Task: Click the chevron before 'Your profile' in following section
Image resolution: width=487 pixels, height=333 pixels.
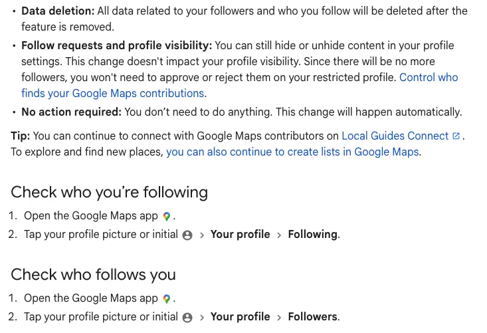Action: pos(202,235)
